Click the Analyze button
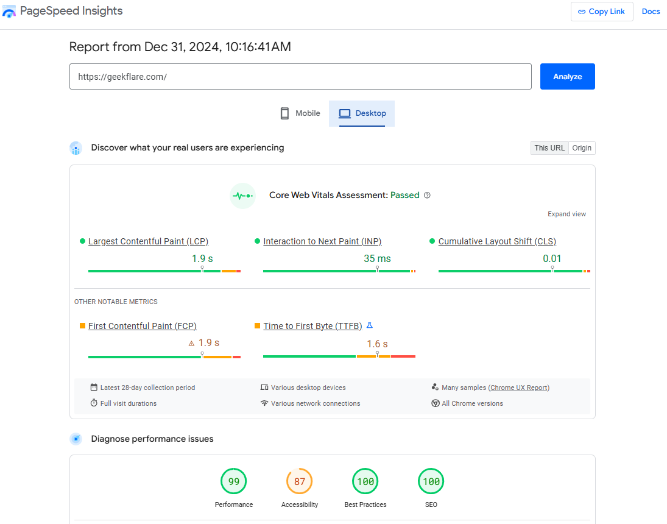This screenshot has height=524, width=667. pos(568,77)
